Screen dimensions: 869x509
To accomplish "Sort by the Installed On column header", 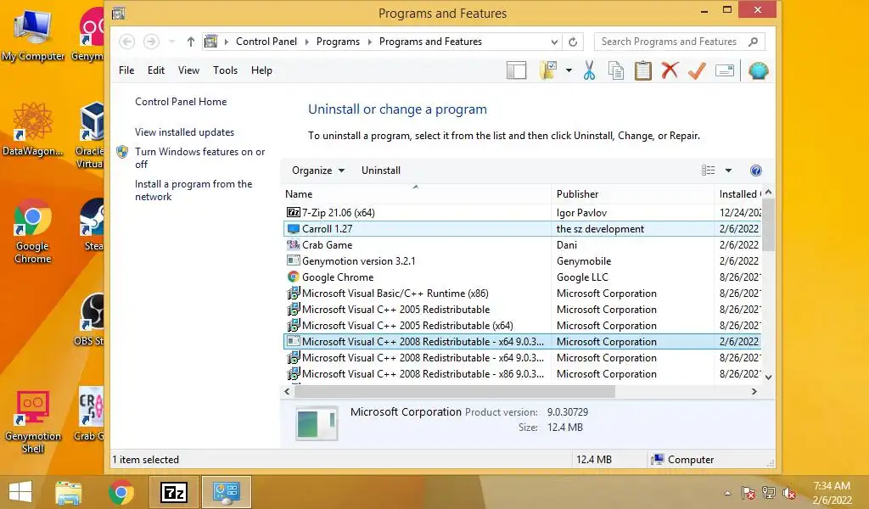I will [739, 194].
